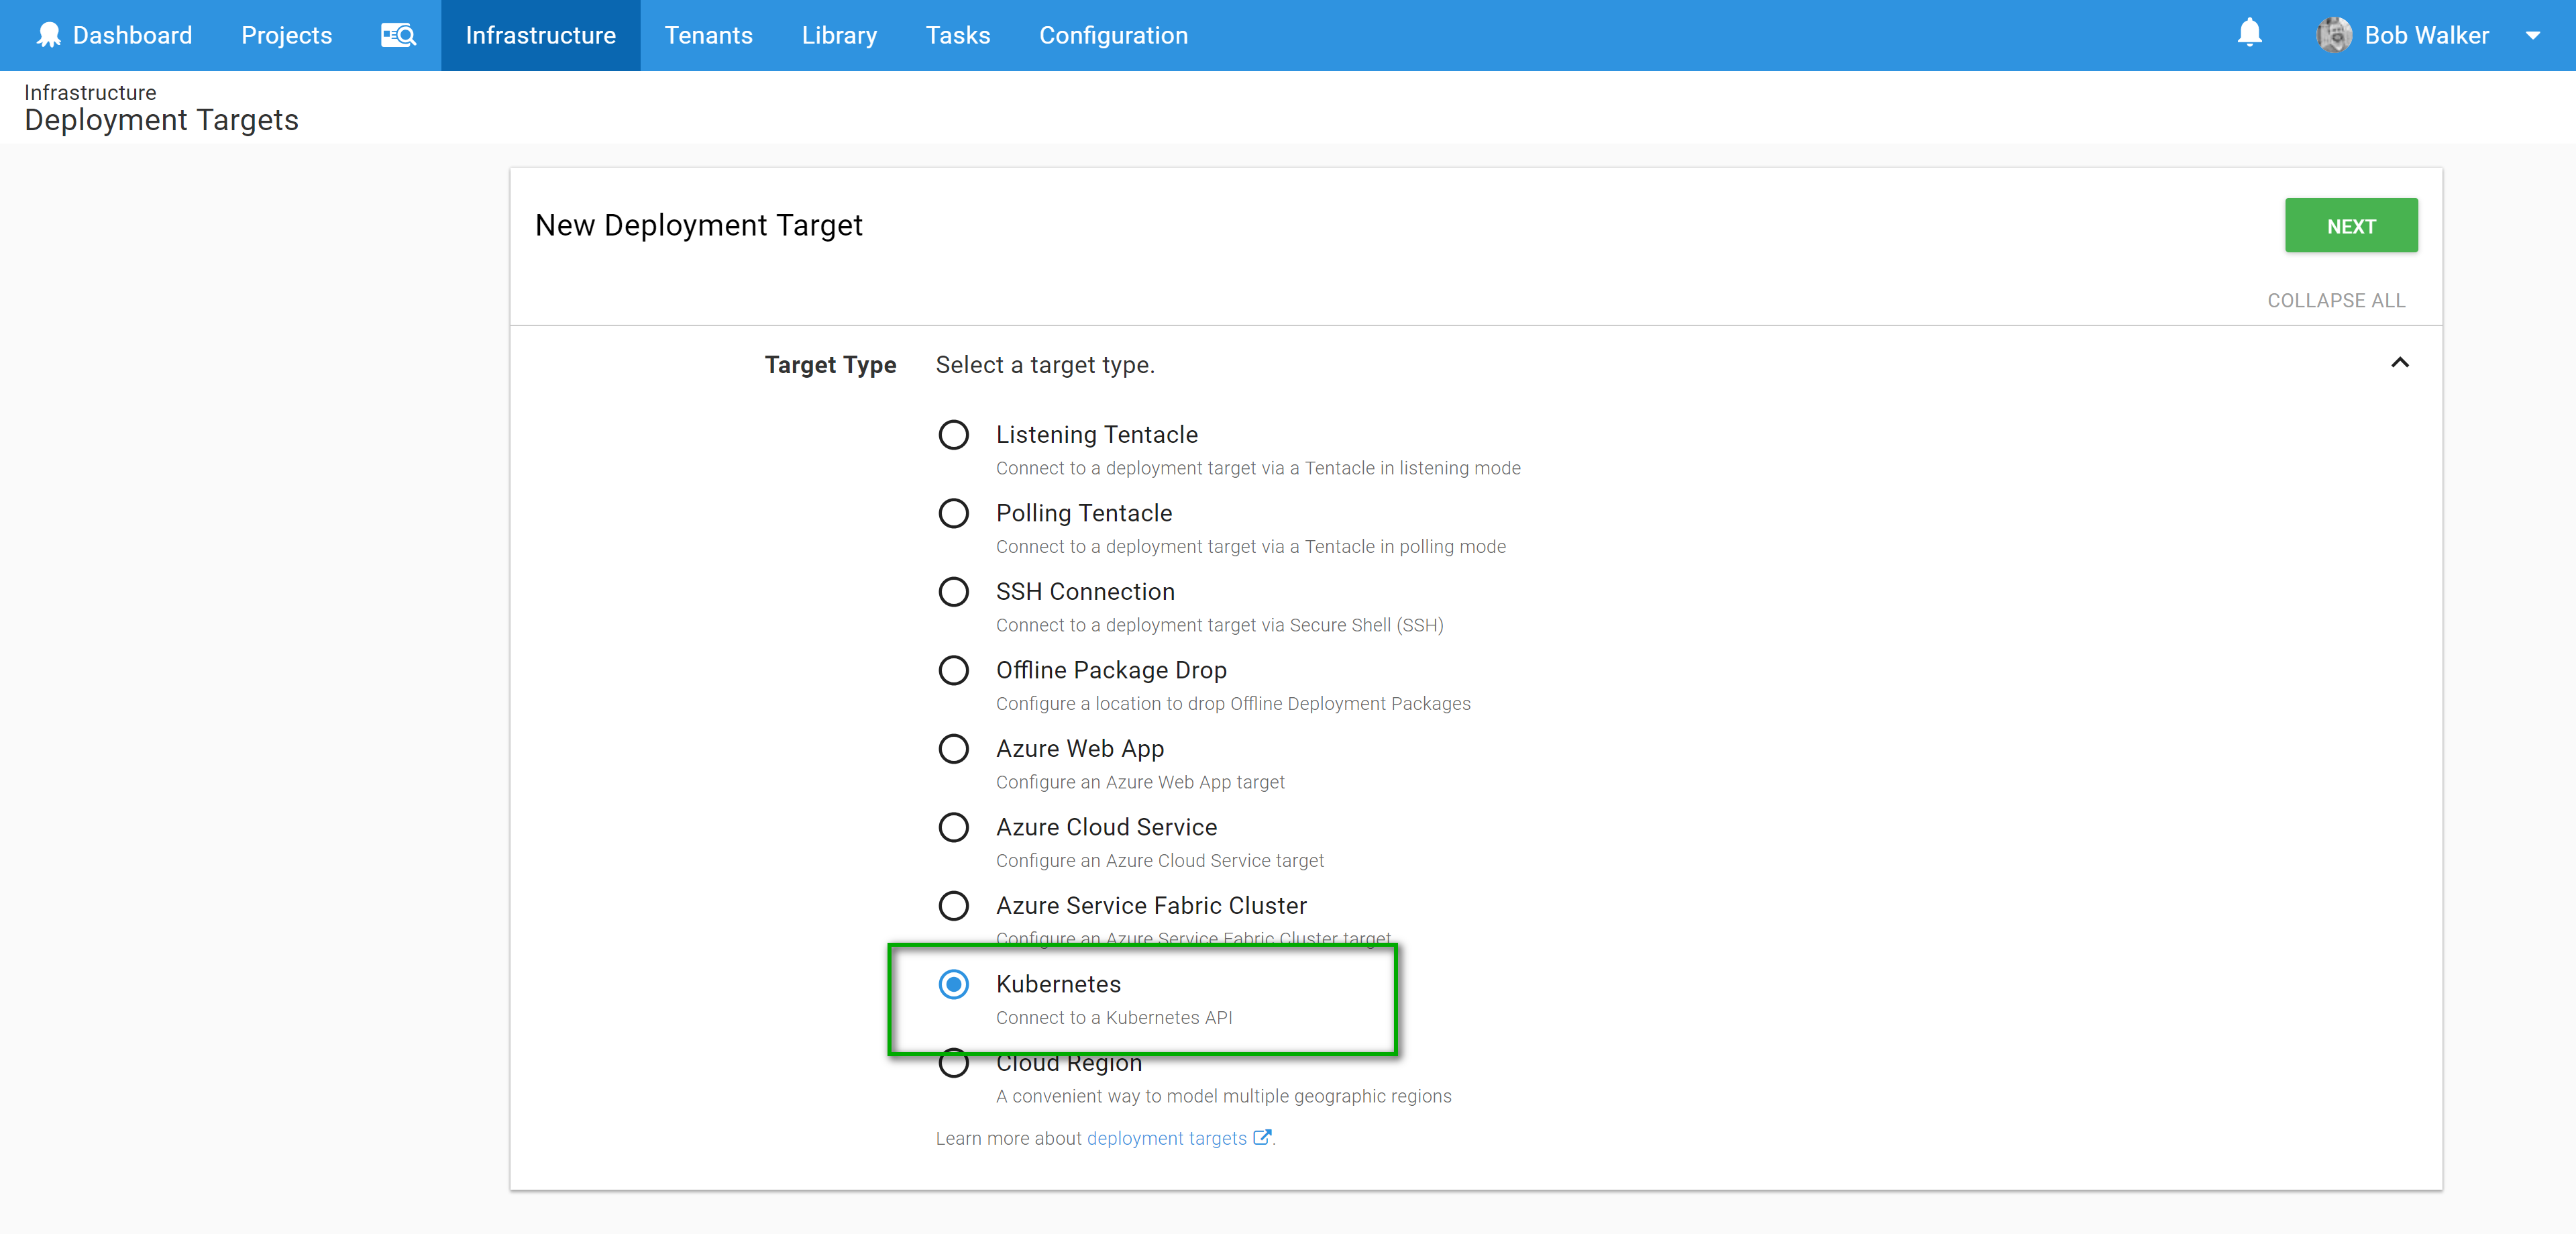Image resolution: width=2576 pixels, height=1234 pixels.
Task: Choose the SSH Connection target type
Action: point(953,592)
